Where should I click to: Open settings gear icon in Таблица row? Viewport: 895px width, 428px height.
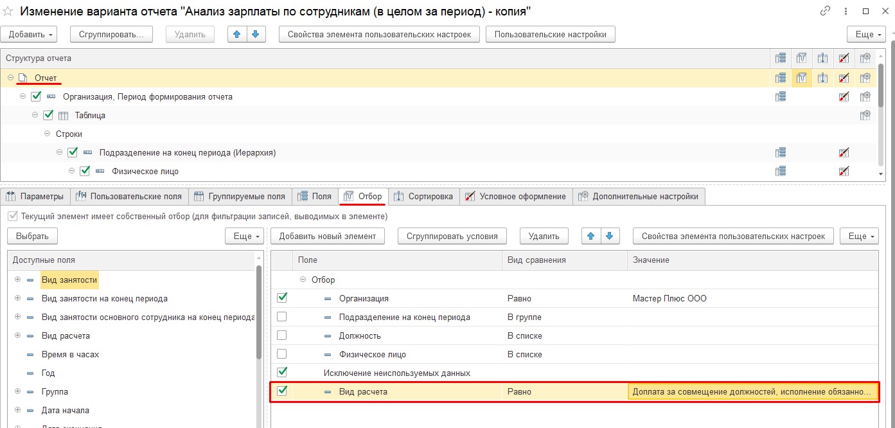tap(865, 115)
